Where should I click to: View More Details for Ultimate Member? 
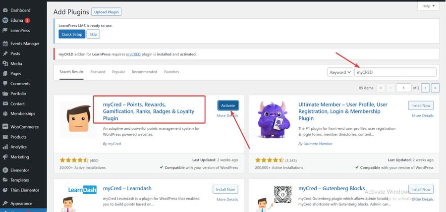[423, 116]
